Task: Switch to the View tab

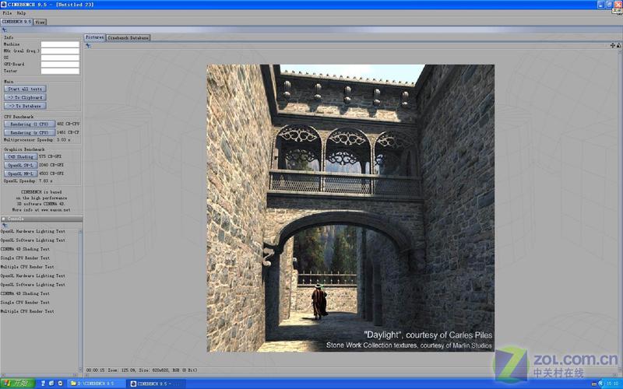Action: [40, 23]
